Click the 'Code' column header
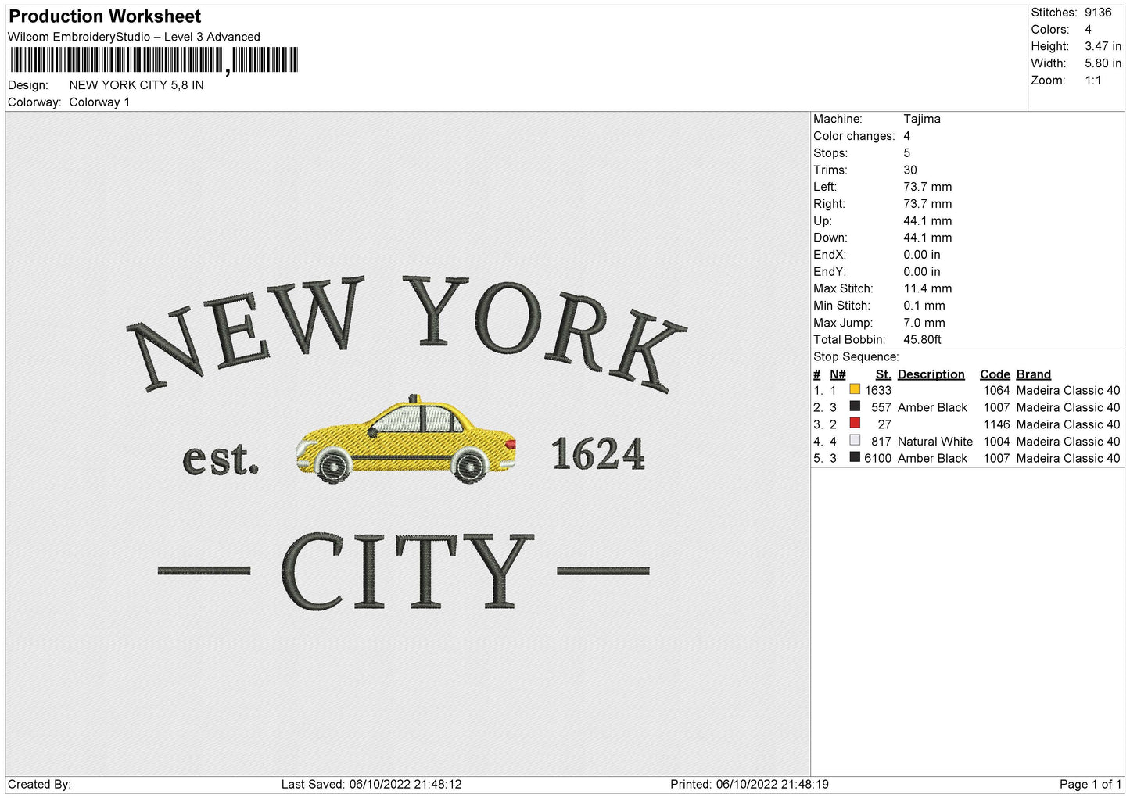This screenshot has width=1130, height=798. (x=995, y=374)
